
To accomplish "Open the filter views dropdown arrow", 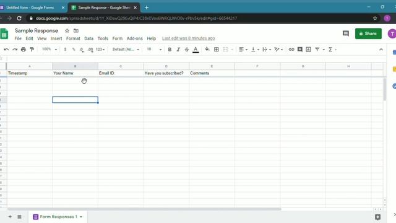I will coord(324,50).
